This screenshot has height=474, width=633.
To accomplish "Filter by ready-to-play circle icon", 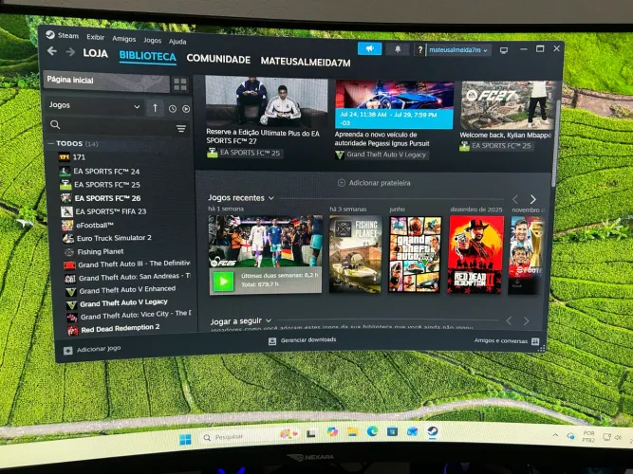I will pyautogui.click(x=186, y=109).
